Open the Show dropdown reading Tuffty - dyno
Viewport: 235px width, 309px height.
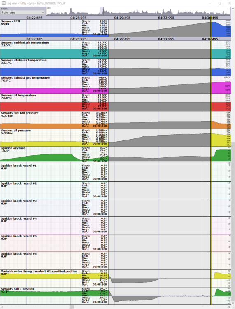(x=23, y=13)
